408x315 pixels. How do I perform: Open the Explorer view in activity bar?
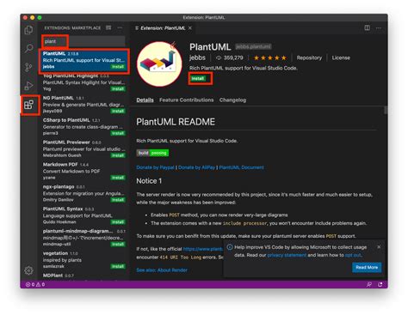(28, 30)
